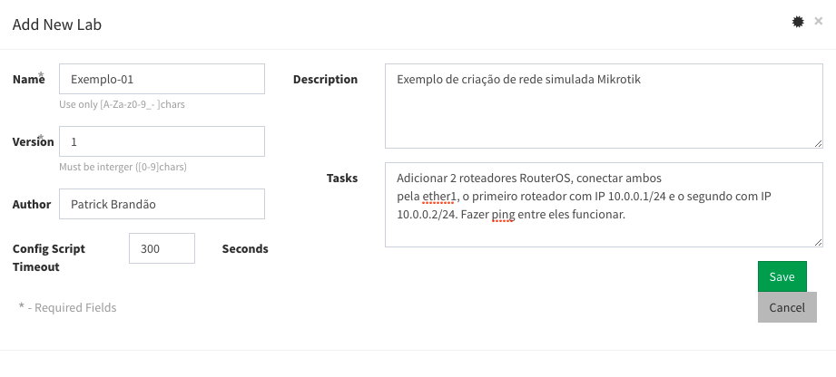Viewport: 836px width, 377px height.
Task: Click the underlined word ping in Tasks
Action: tap(503, 215)
